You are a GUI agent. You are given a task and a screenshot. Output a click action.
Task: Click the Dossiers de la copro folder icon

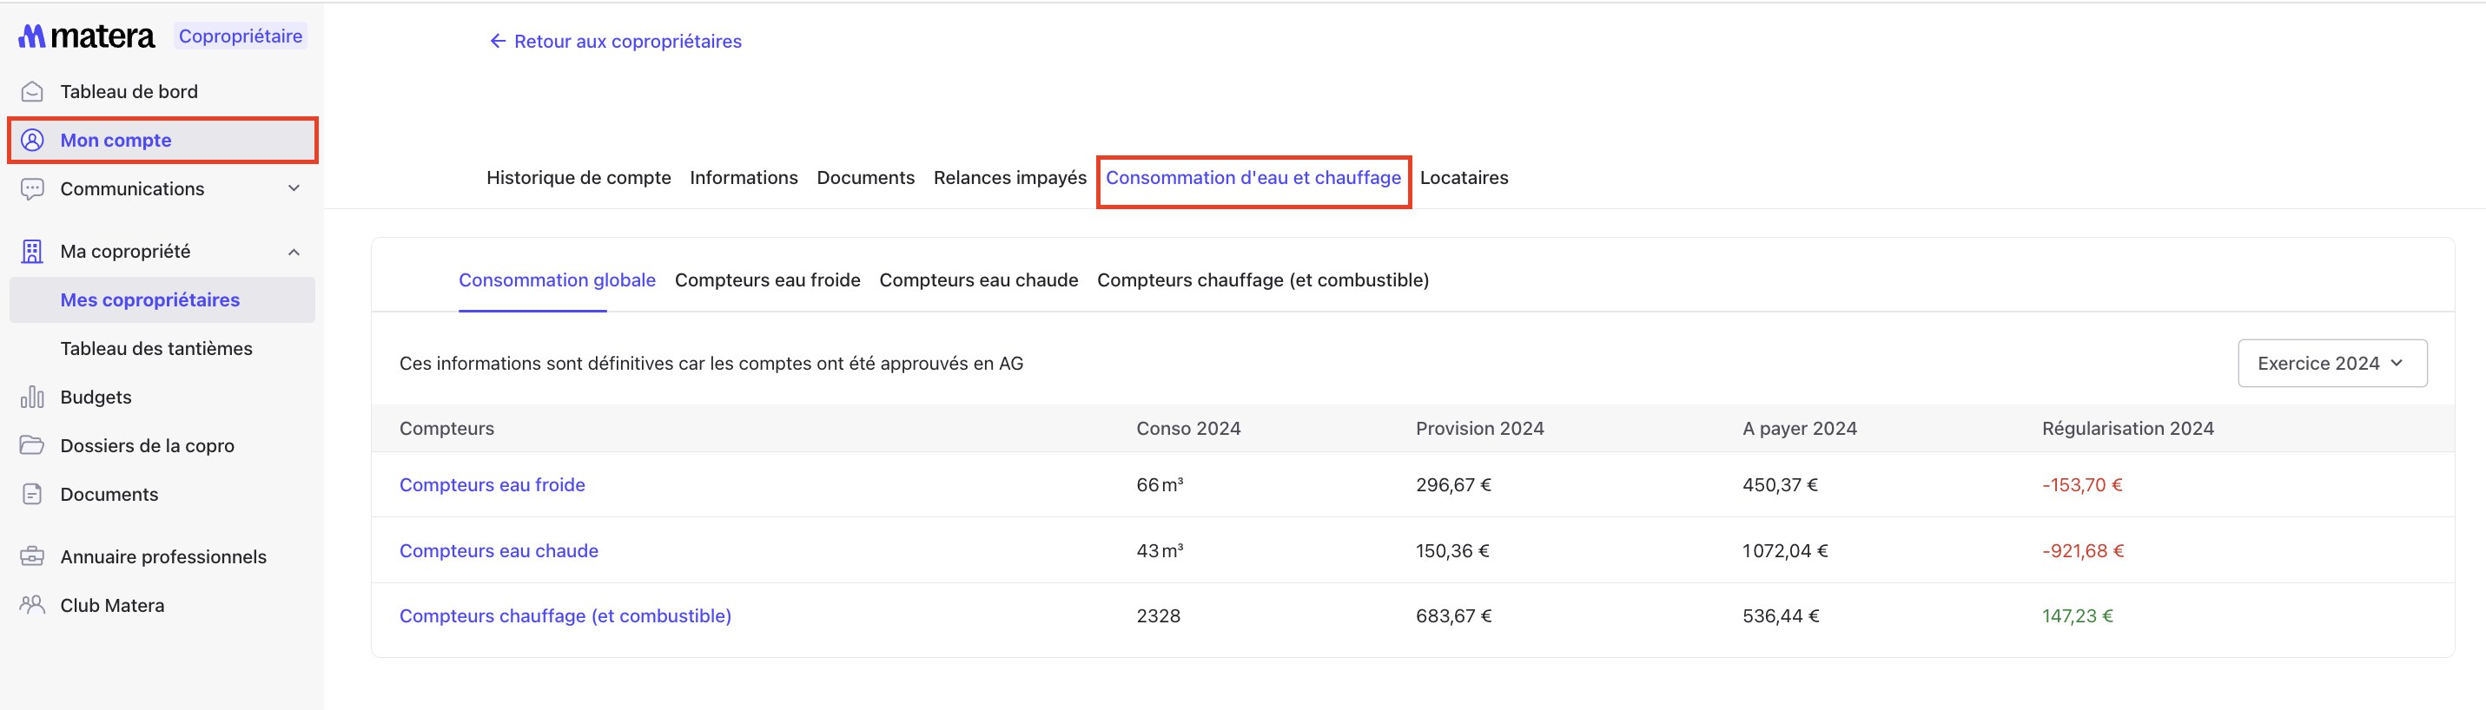tap(32, 445)
